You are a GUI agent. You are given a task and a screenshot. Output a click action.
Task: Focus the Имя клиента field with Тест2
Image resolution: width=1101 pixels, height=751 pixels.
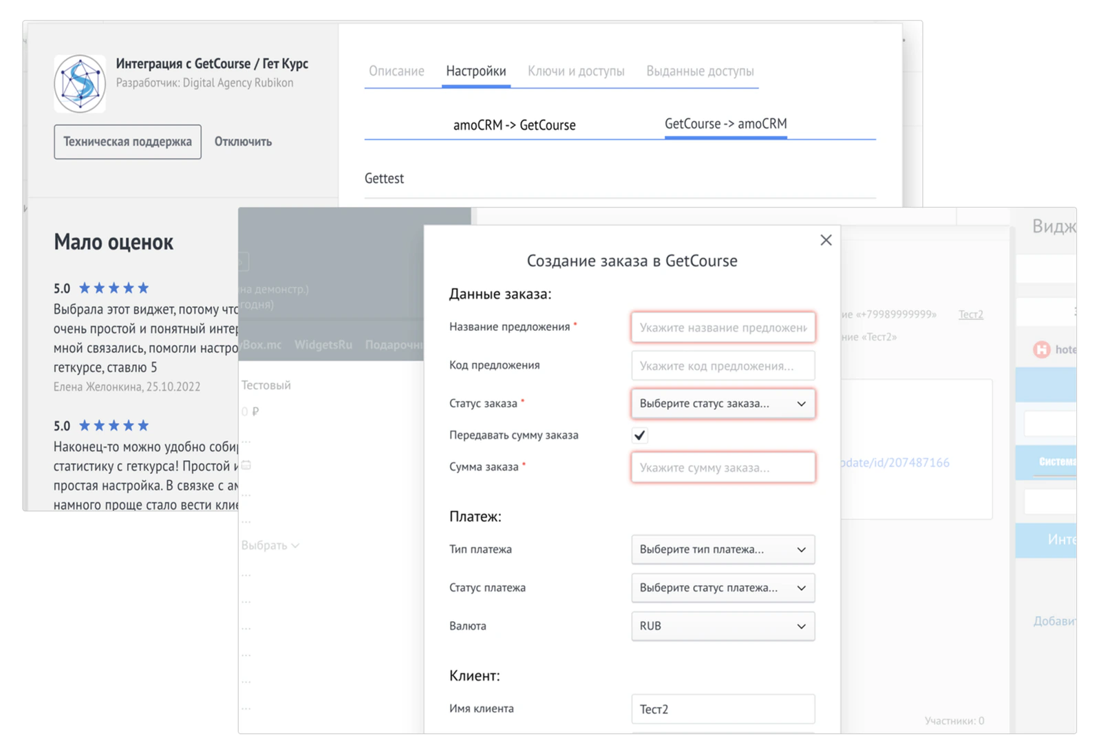[723, 709]
